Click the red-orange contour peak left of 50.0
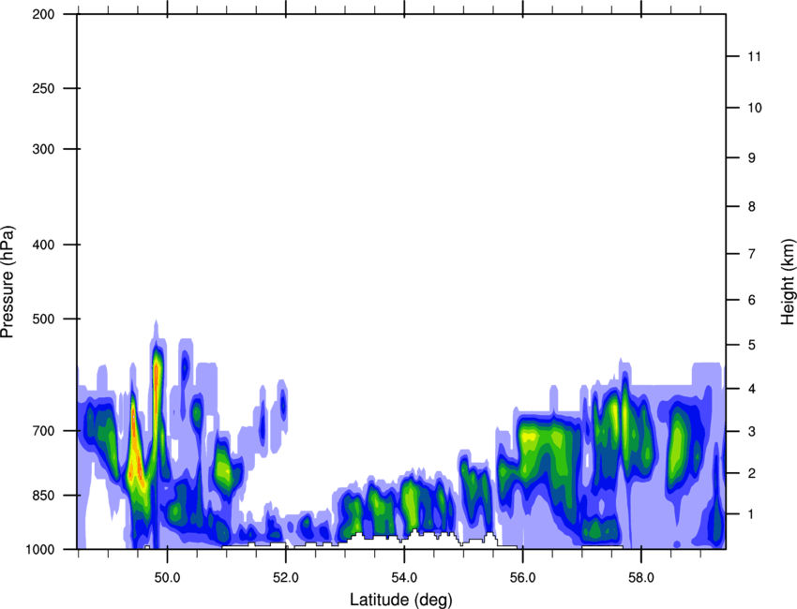 pyautogui.click(x=136, y=459)
